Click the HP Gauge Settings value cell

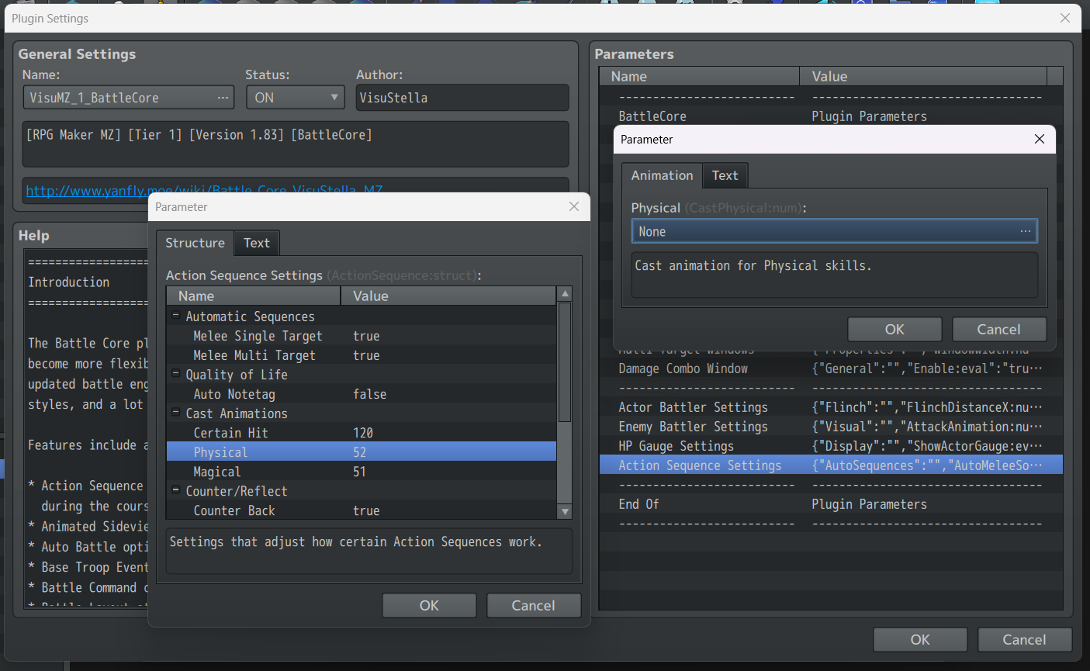click(927, 446)
